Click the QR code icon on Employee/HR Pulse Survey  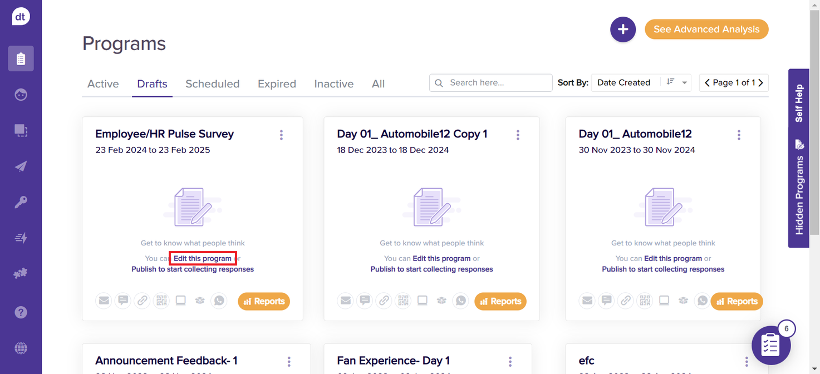(161, 301)
